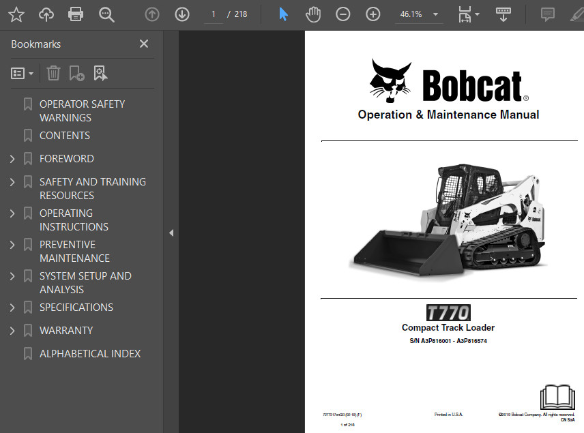Image resolution: width=584 pixels, height=433 pixels.
Task: Zoom in with the plus button
Action: tap(373, 14)
